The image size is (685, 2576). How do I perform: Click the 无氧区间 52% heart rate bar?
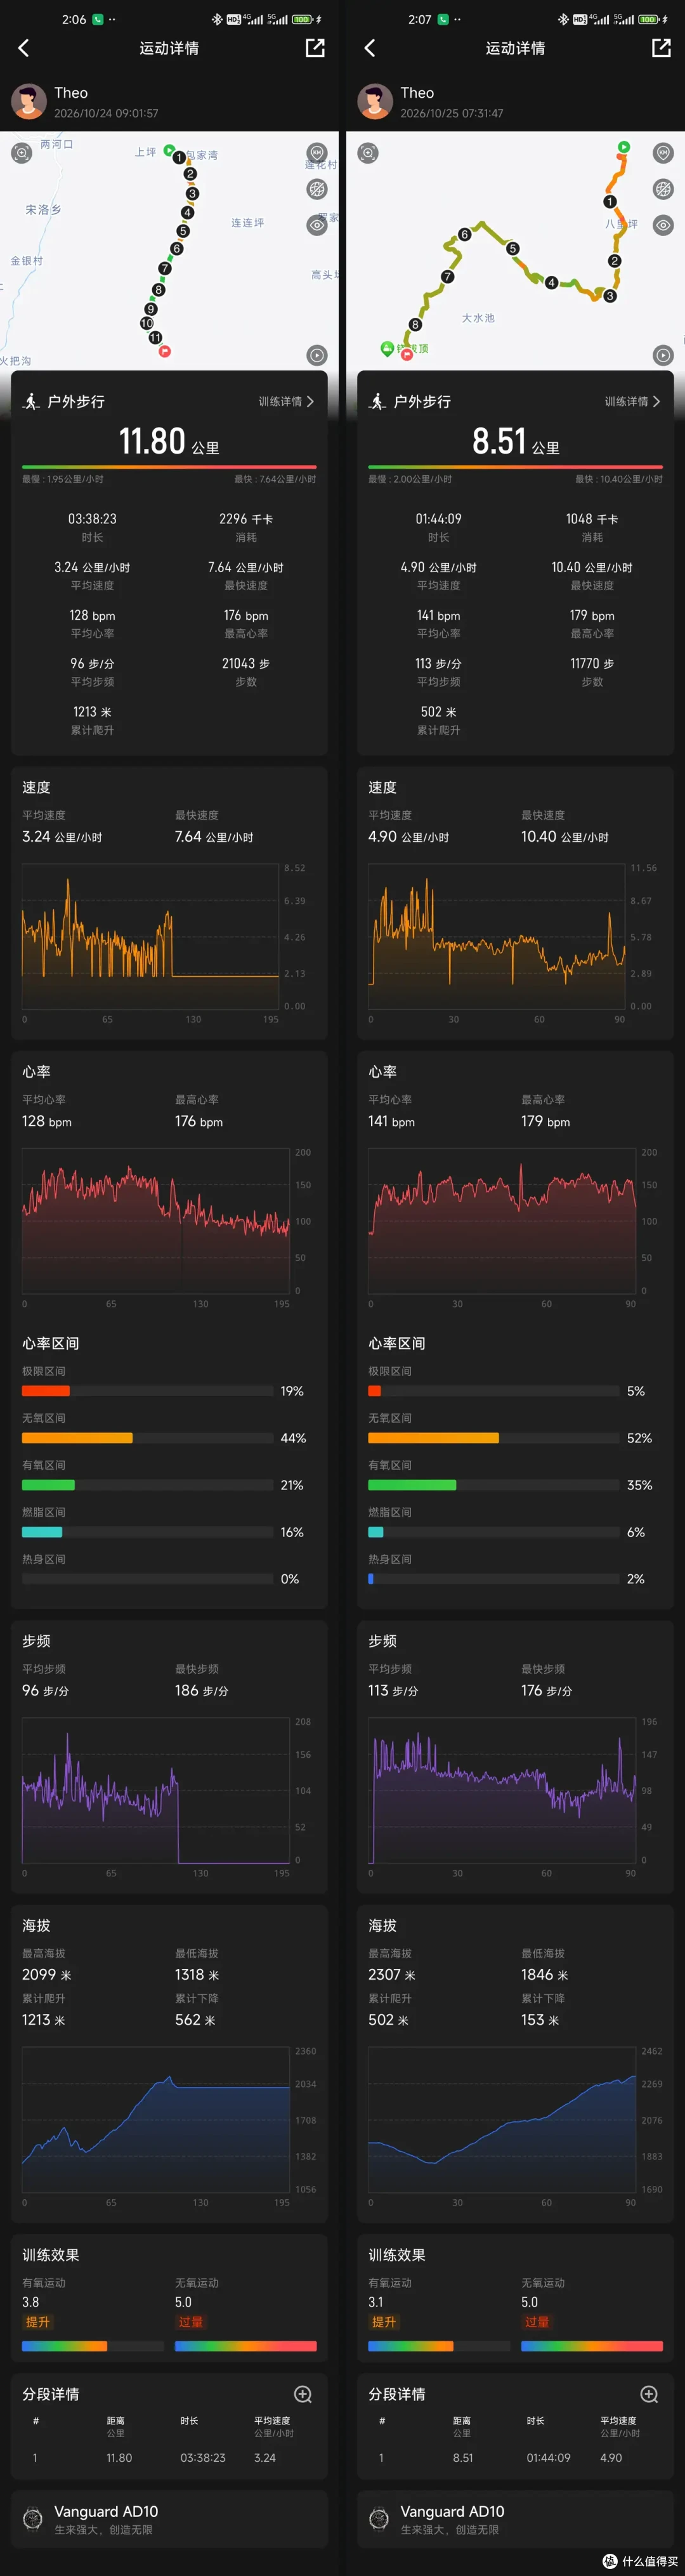[x=494, y=1438]
